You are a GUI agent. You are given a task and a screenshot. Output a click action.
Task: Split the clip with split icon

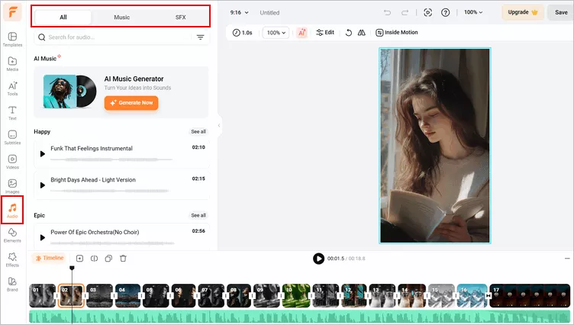click(x=94, y=259)
